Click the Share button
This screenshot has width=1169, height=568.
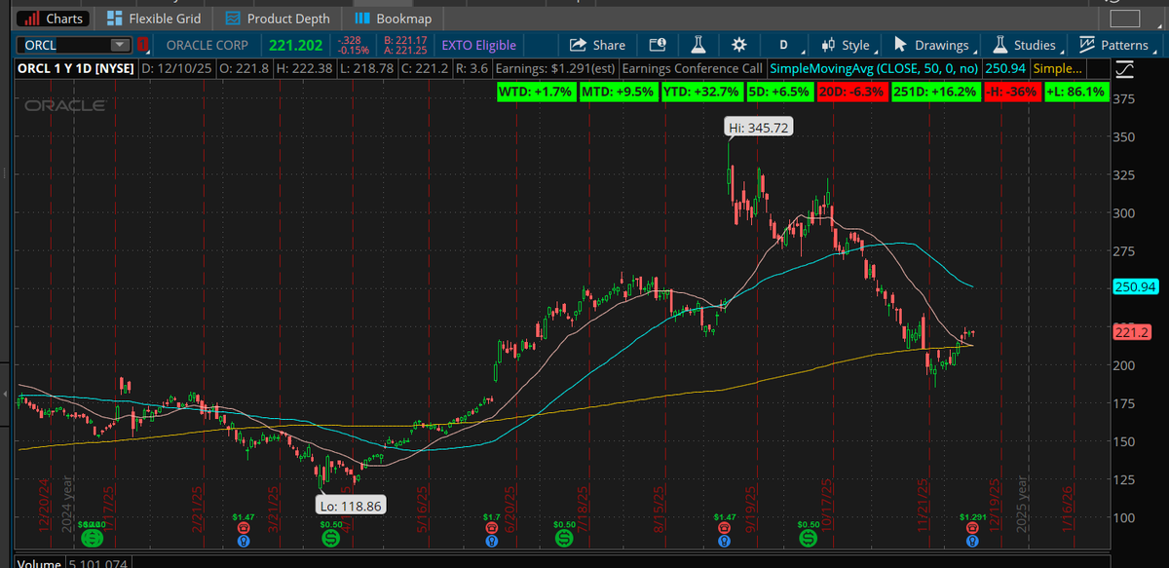(x=597, y=45)
